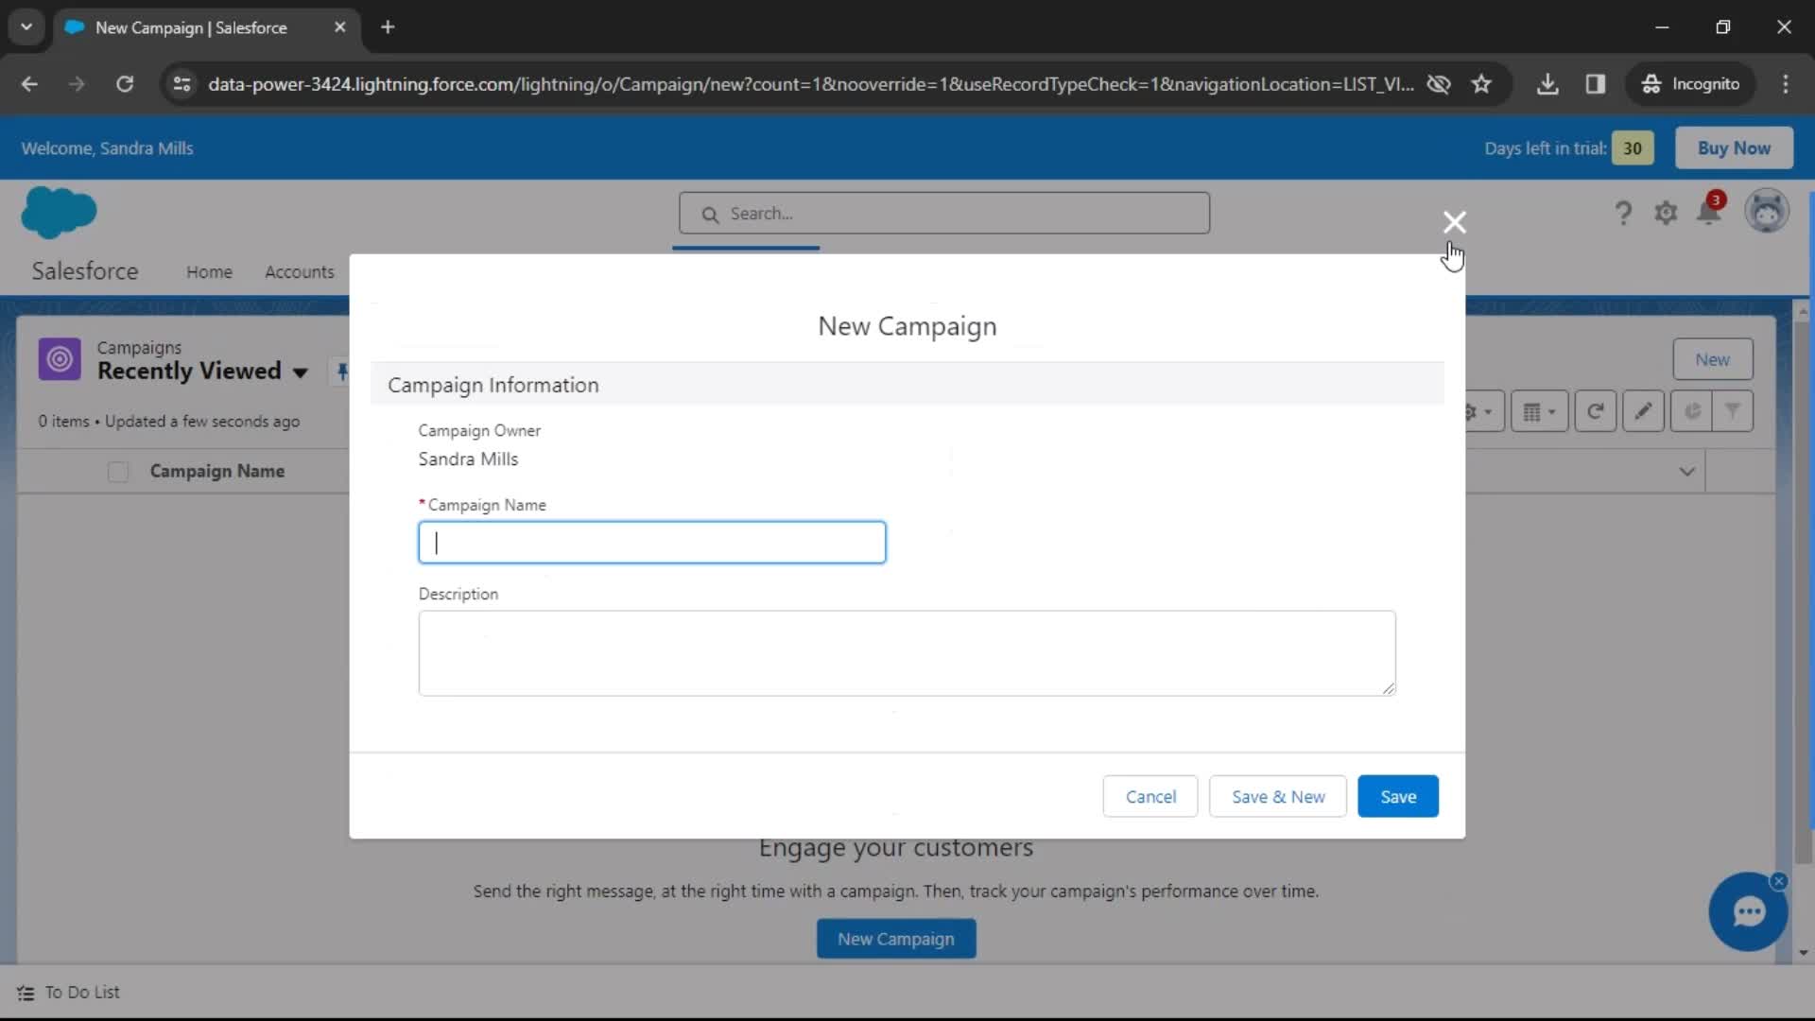Go to the Home tab
Viewport: 1815px width, 1021px height.
[209, 272]
